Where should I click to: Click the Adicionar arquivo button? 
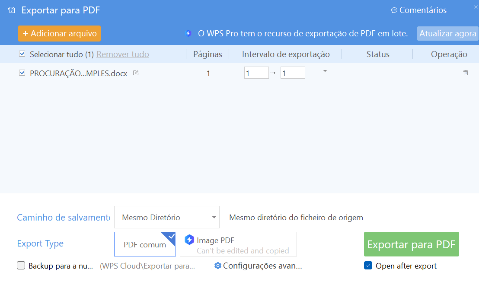click(60, 33)
